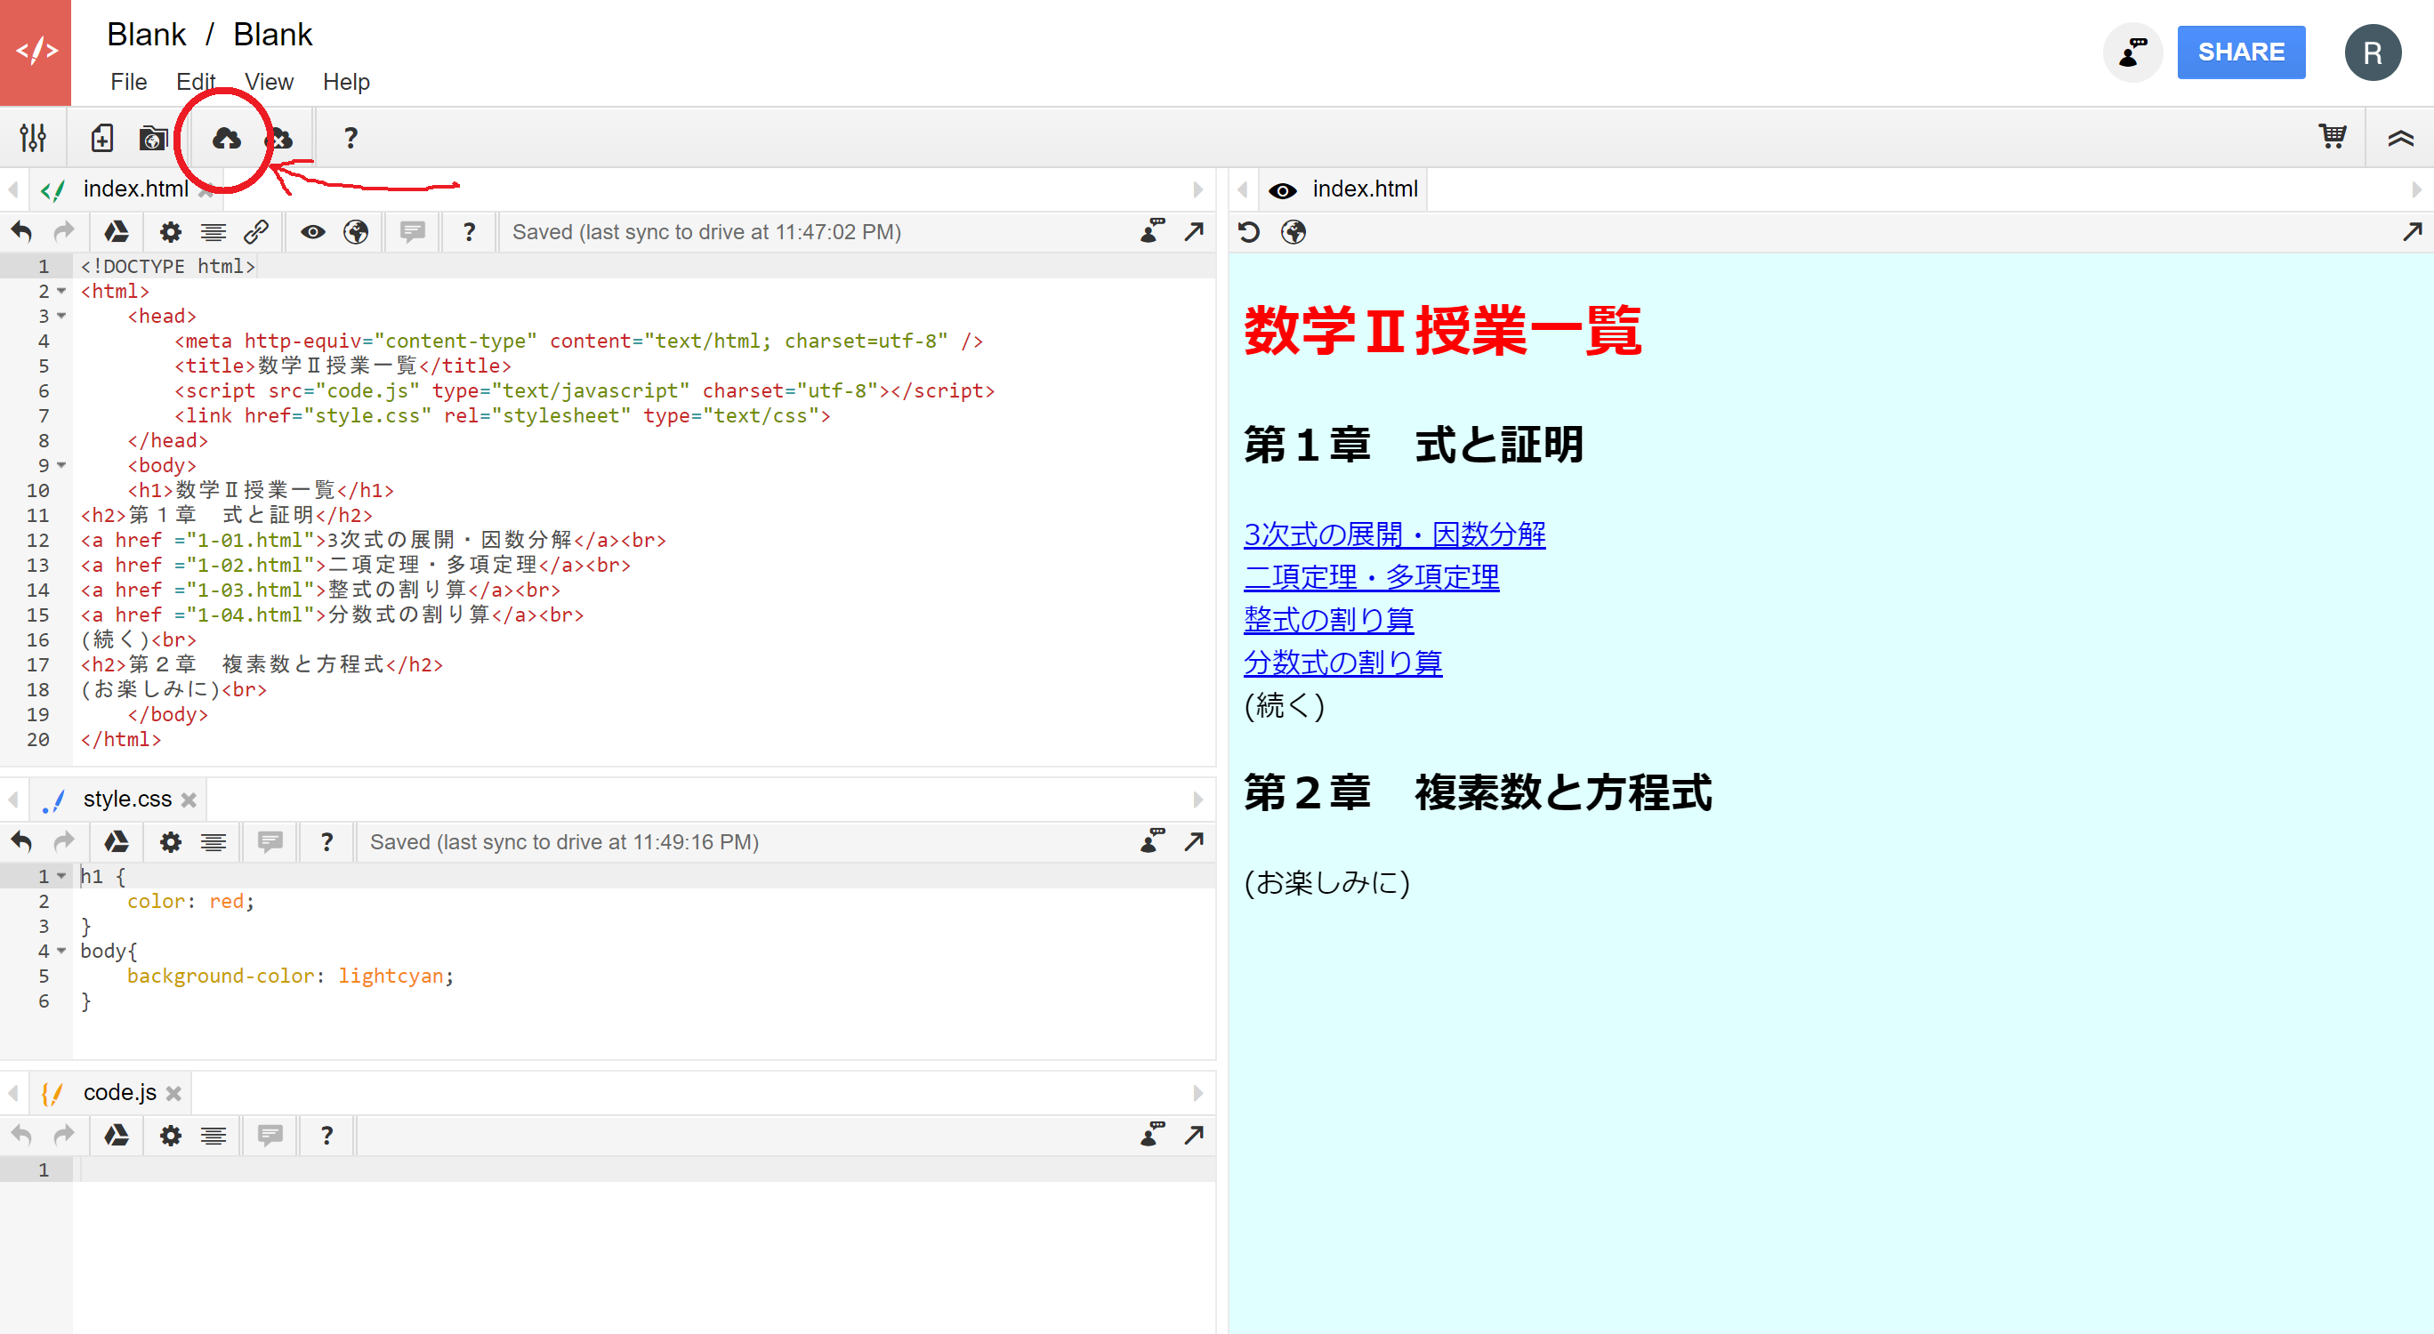The height and width of the screenshot is (1334, 2434).
Task: Open the 分数式の割り算 link in preview
Action: point(1342,663)
